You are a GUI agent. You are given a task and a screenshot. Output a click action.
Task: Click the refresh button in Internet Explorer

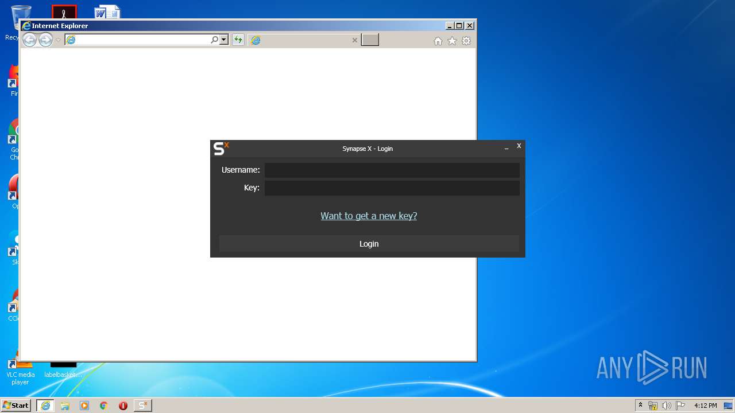point(238,40)
